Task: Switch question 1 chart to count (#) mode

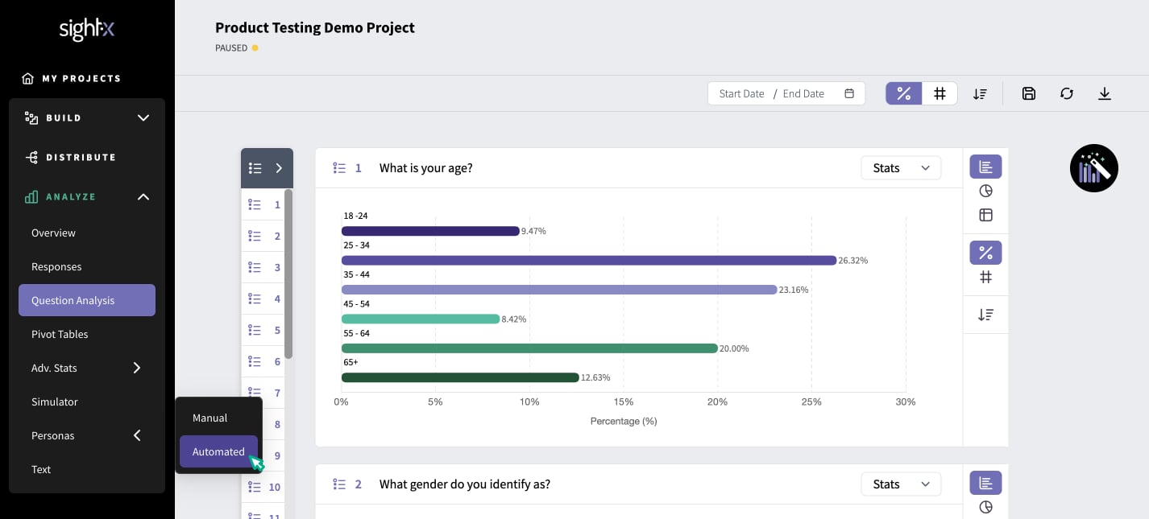Action: tap(985, 277)
